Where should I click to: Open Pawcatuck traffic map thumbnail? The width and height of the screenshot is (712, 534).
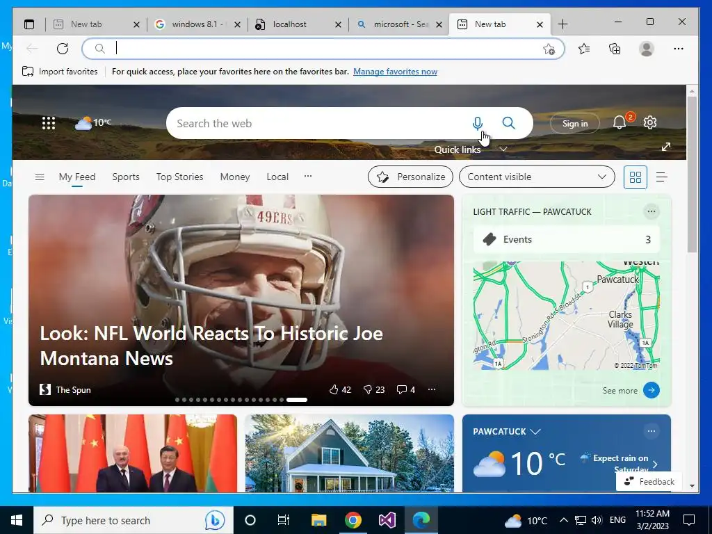(566, 316)
